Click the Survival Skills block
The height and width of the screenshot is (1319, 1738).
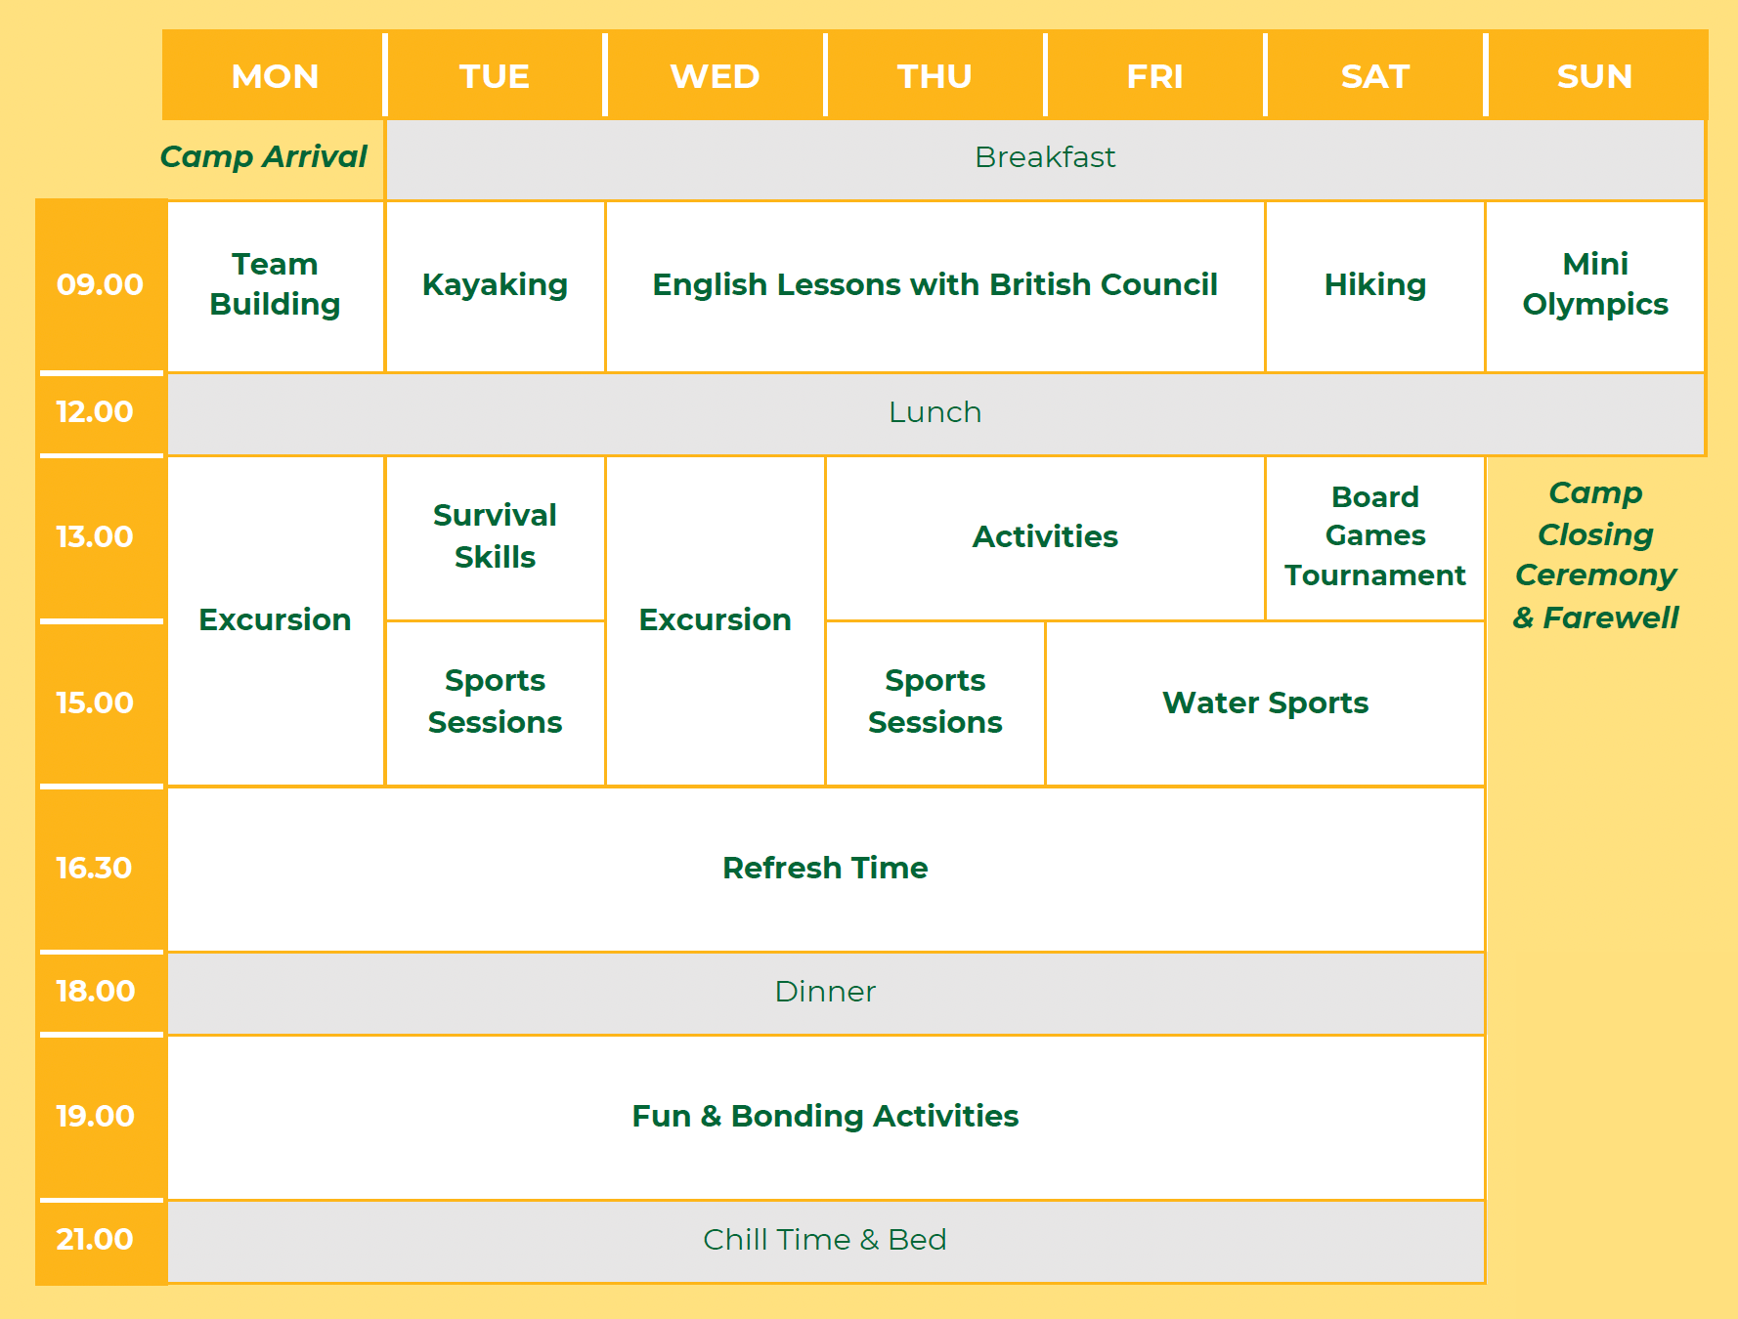coord(495,536)
